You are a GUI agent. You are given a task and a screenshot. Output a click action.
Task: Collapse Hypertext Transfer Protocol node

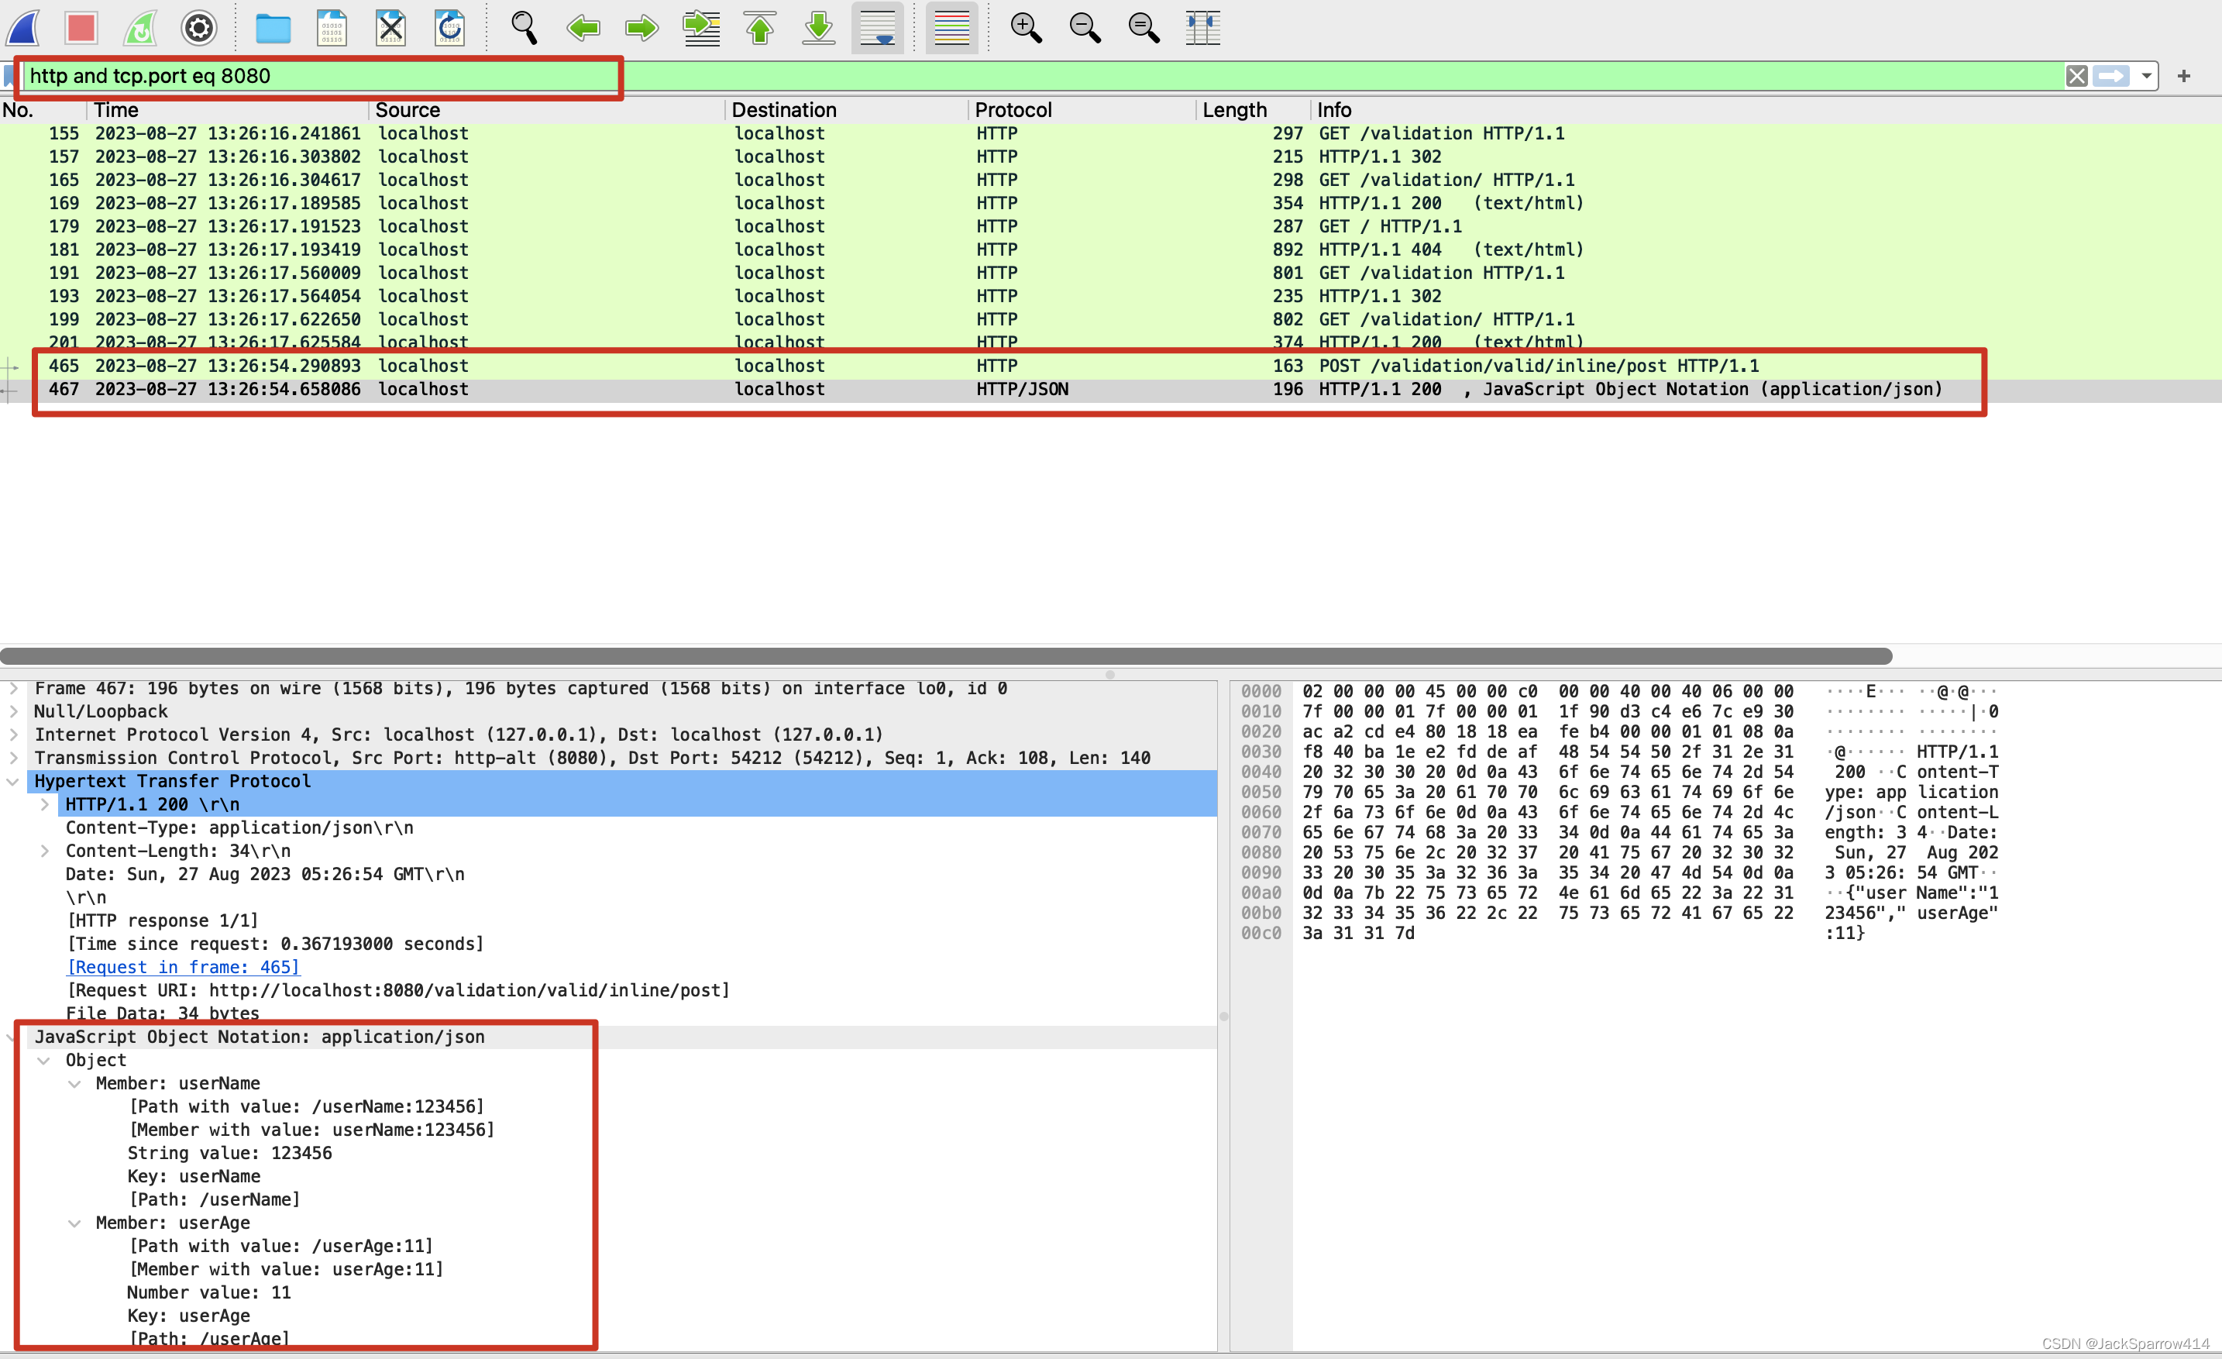point(13,782)
